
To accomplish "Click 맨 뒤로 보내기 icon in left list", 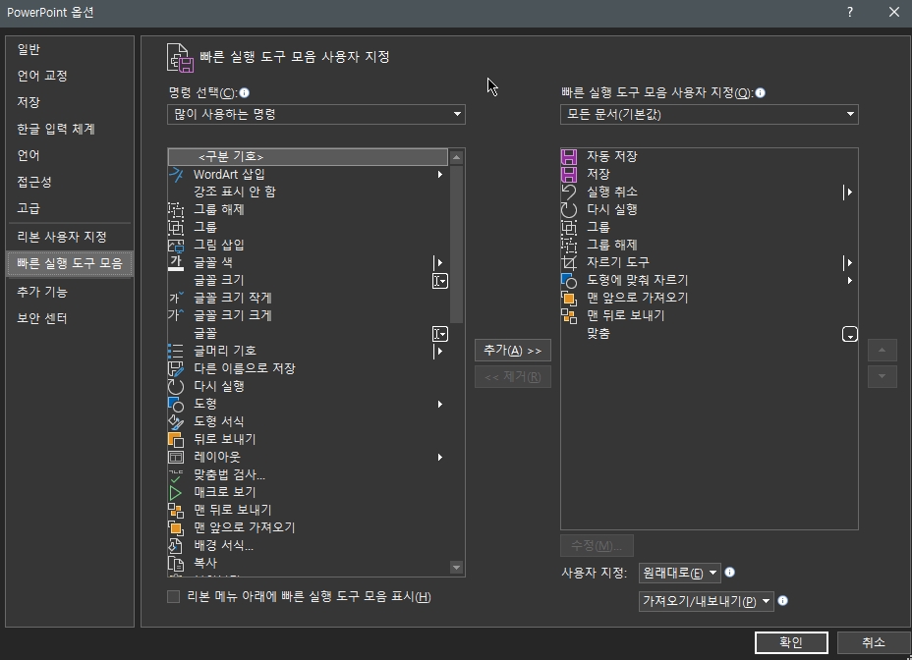I will click(x=176, y=510).
